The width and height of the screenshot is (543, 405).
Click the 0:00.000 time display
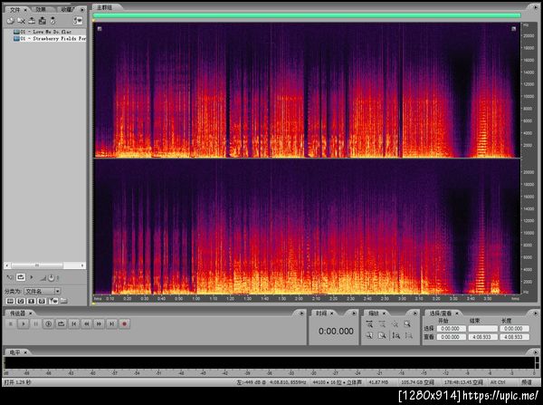(x=336, y=331)
